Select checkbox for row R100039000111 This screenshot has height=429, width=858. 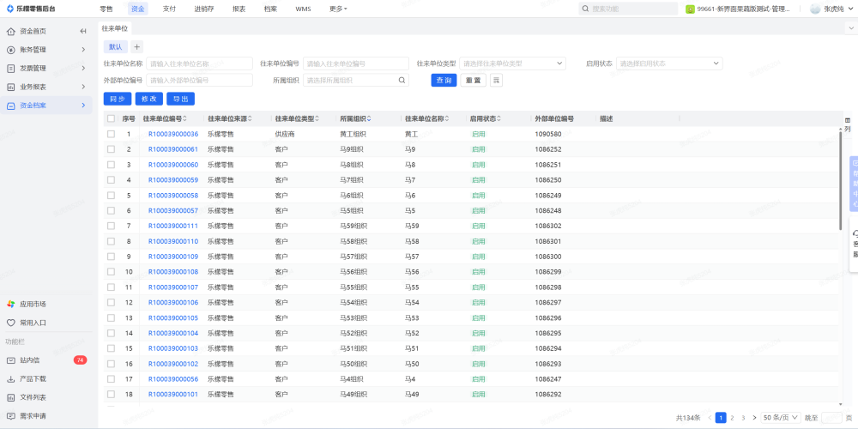tap(111, 226)
